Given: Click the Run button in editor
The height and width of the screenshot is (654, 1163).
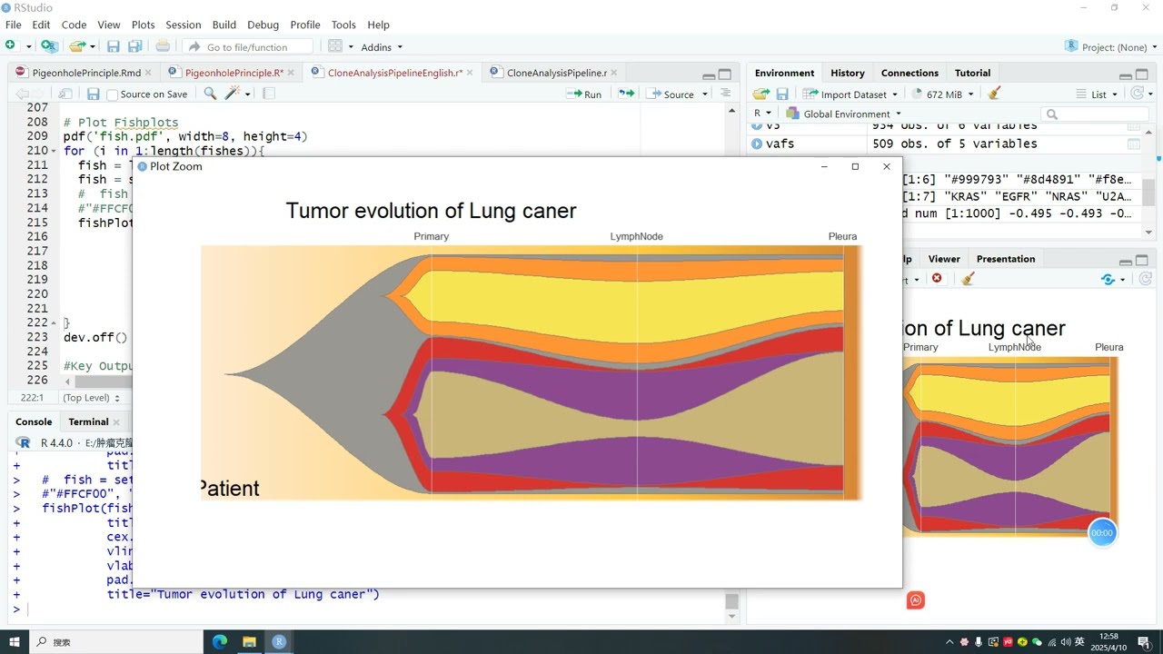Looking at the screenshot, I should point(584,94).
